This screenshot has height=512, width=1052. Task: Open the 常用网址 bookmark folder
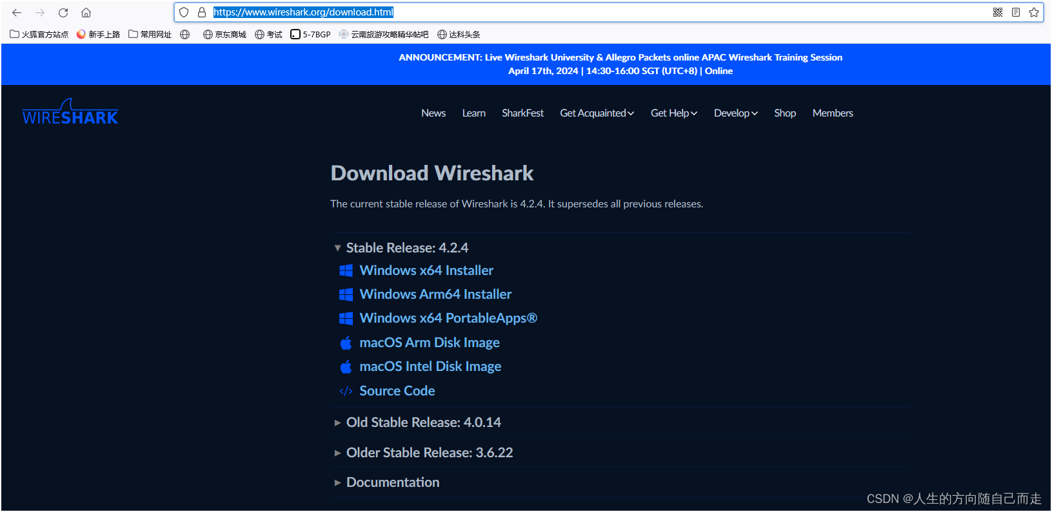coord(150,34)
